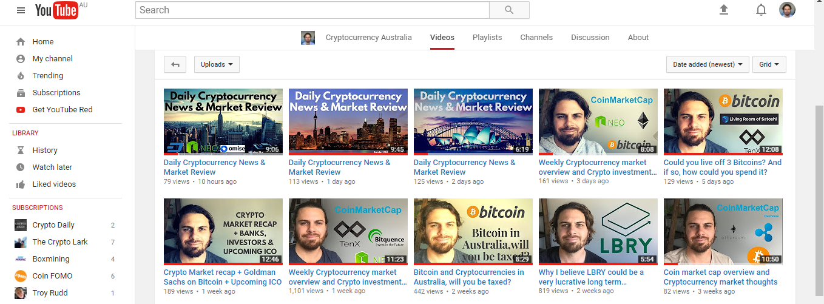Screen dimensions: 824x304
Task: Open the upload video icon
Action: pos(723,10)
